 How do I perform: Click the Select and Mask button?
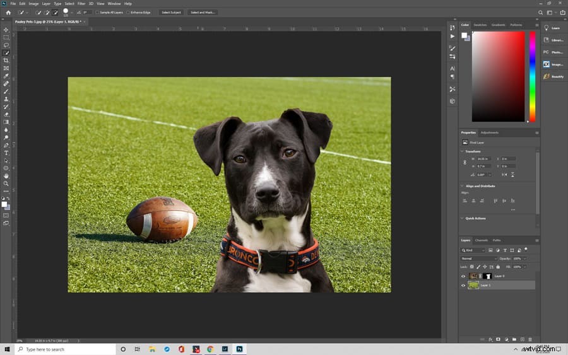click(203, 13)
